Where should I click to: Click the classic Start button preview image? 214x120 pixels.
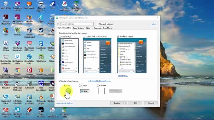pos(85,91)
